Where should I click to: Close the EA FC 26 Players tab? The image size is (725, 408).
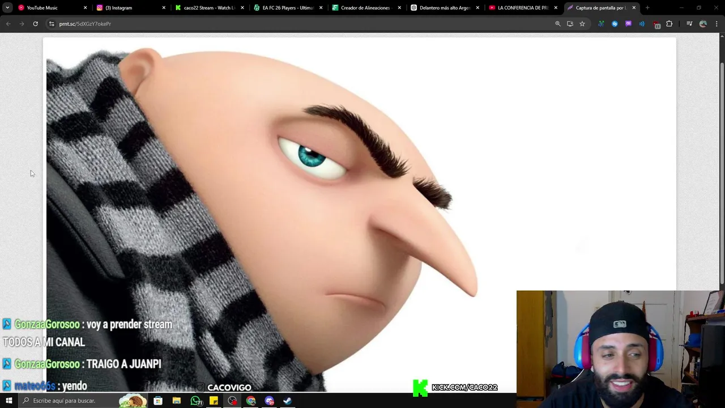click(x=321, y=8)
